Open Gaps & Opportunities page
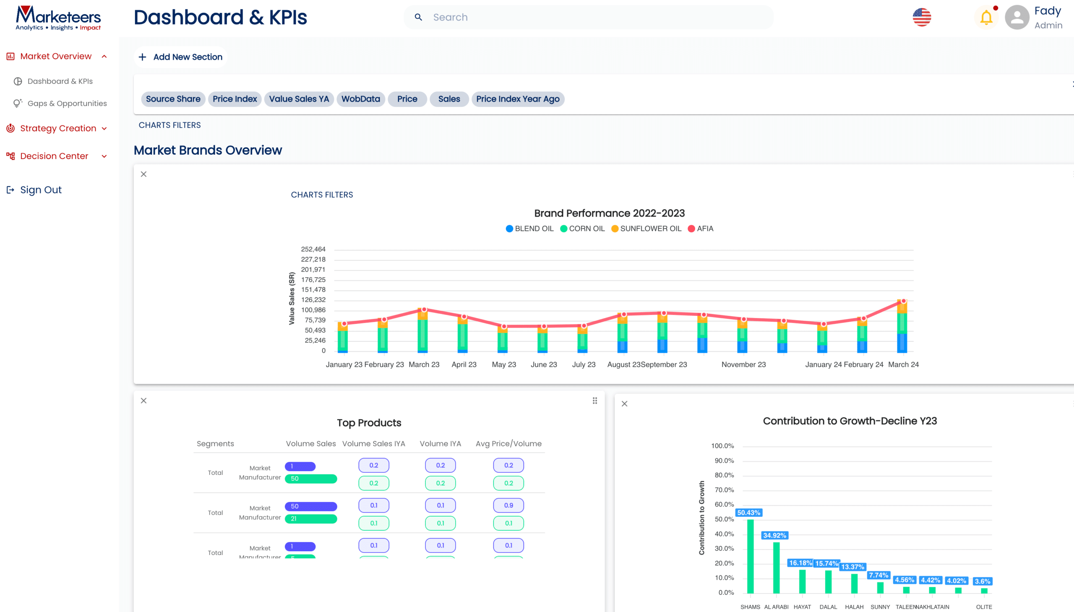 (67, 104)
